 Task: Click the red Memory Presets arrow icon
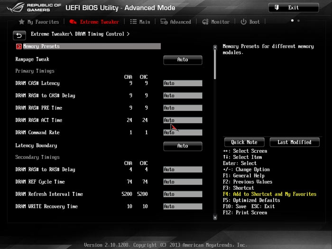(x=19, y=46)
